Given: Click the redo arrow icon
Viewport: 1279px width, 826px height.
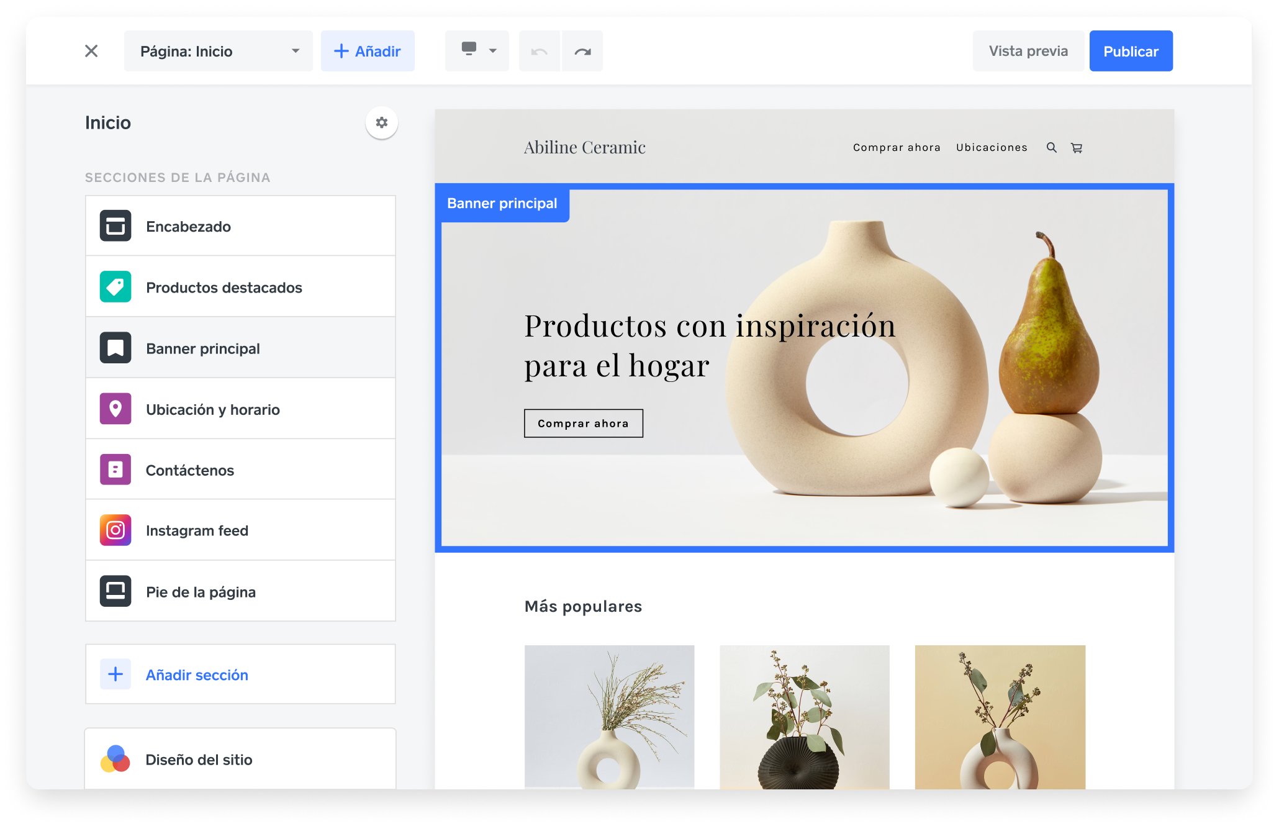Looking at the screenshot, I should (582, 52).
